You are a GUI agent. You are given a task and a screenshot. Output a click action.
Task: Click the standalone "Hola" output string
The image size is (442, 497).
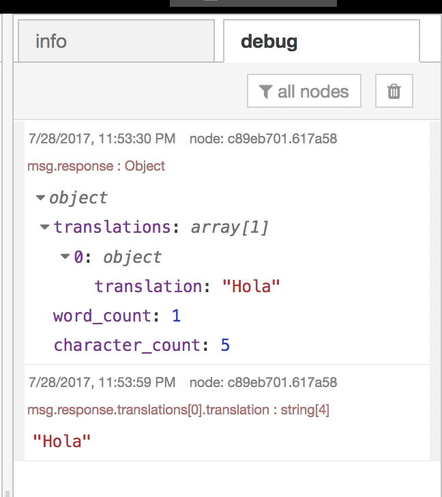click(62, 441)
